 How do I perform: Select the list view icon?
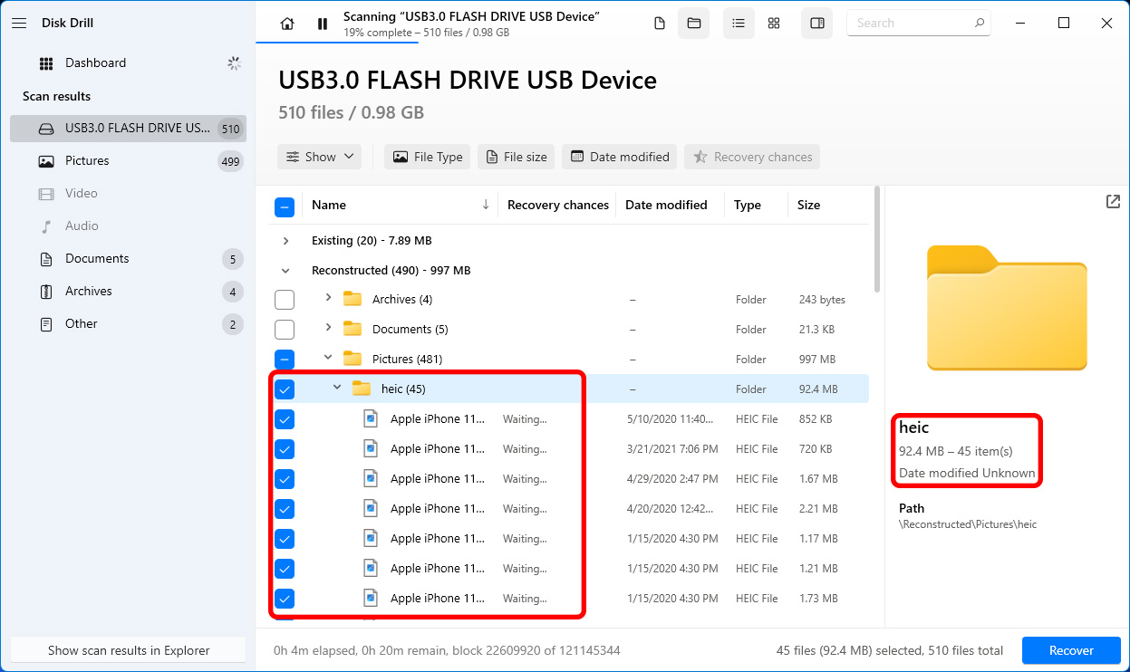739,24
